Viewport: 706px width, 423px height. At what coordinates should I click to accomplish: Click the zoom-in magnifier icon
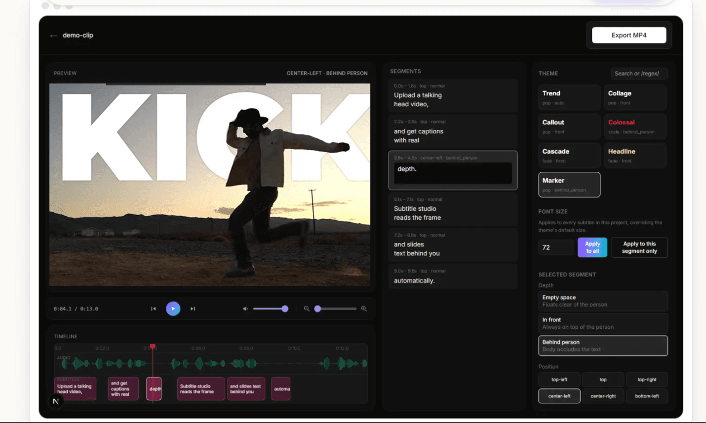(x=364, y=308)
